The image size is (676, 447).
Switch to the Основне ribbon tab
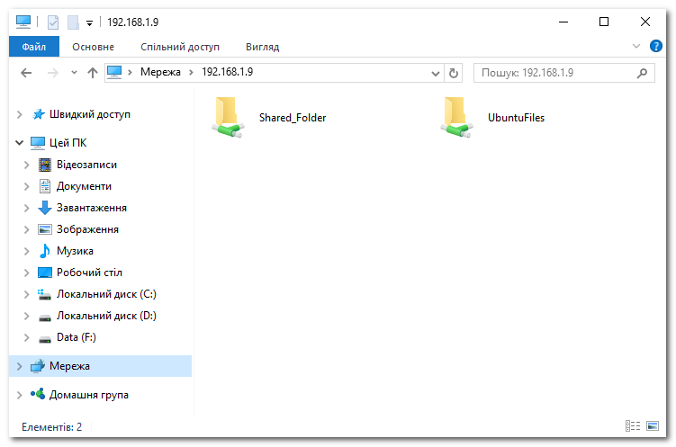(x=93, y=47)
